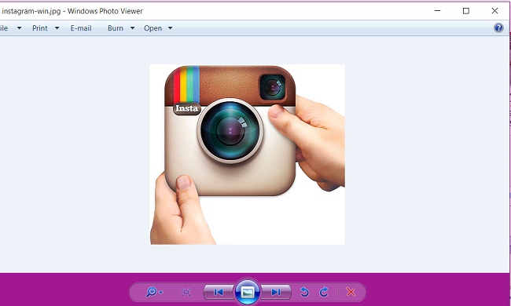Screen dimensions: 511x306
Task: Rotate the image clockwise
Action: 324,292
